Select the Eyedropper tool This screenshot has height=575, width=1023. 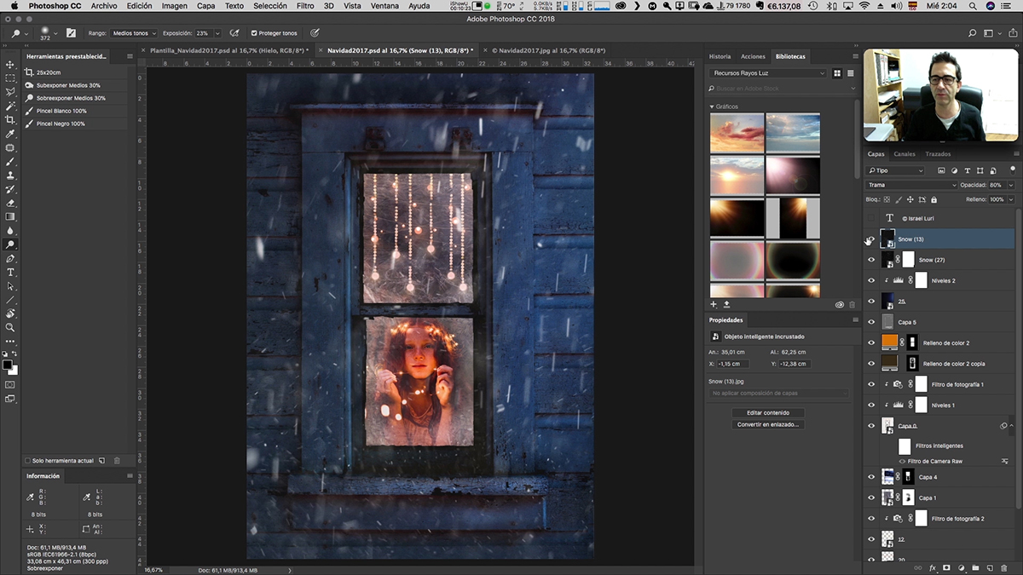(x=10, y=134)
